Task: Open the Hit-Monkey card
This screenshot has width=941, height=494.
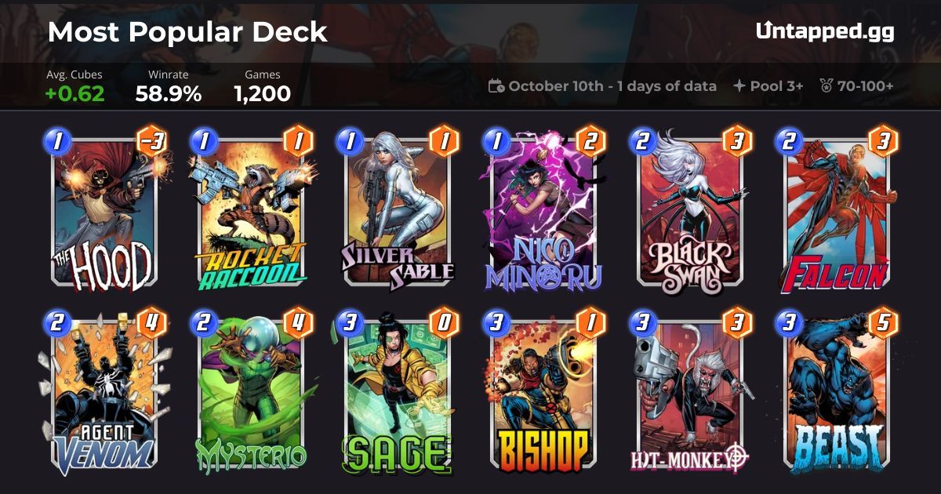Action: tap(689, 394)
